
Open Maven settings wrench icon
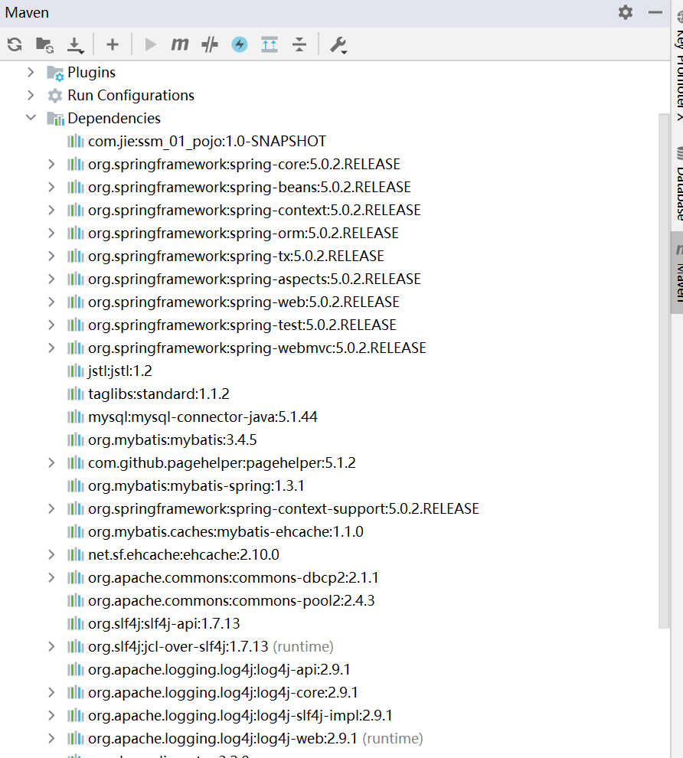(338, 45)
